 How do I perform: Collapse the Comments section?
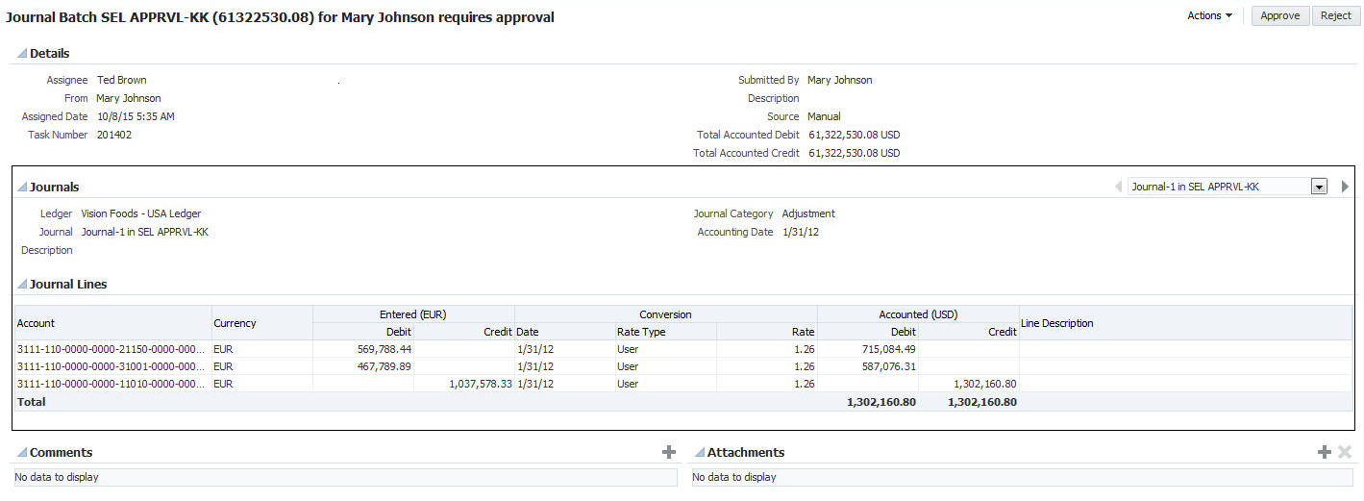[22, 453]
